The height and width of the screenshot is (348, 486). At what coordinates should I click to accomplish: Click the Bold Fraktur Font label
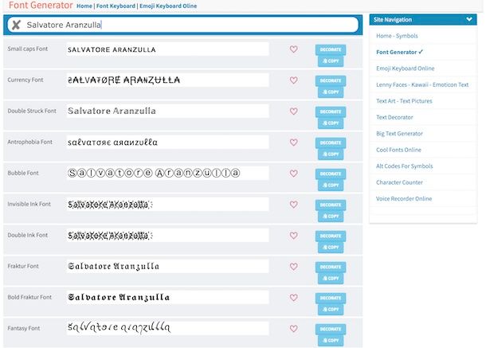29,297
